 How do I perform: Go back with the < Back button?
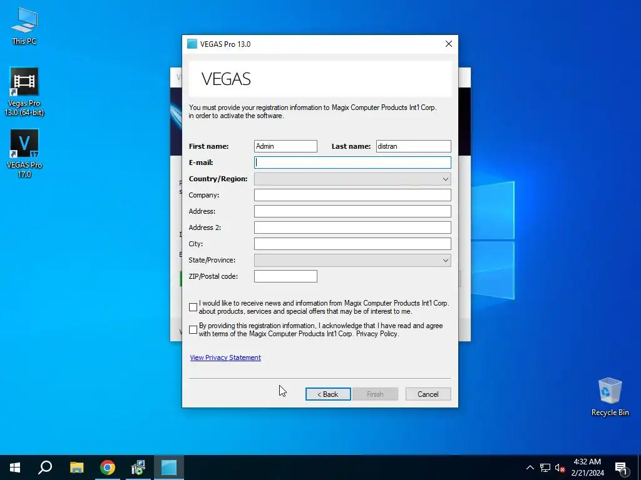328,394
